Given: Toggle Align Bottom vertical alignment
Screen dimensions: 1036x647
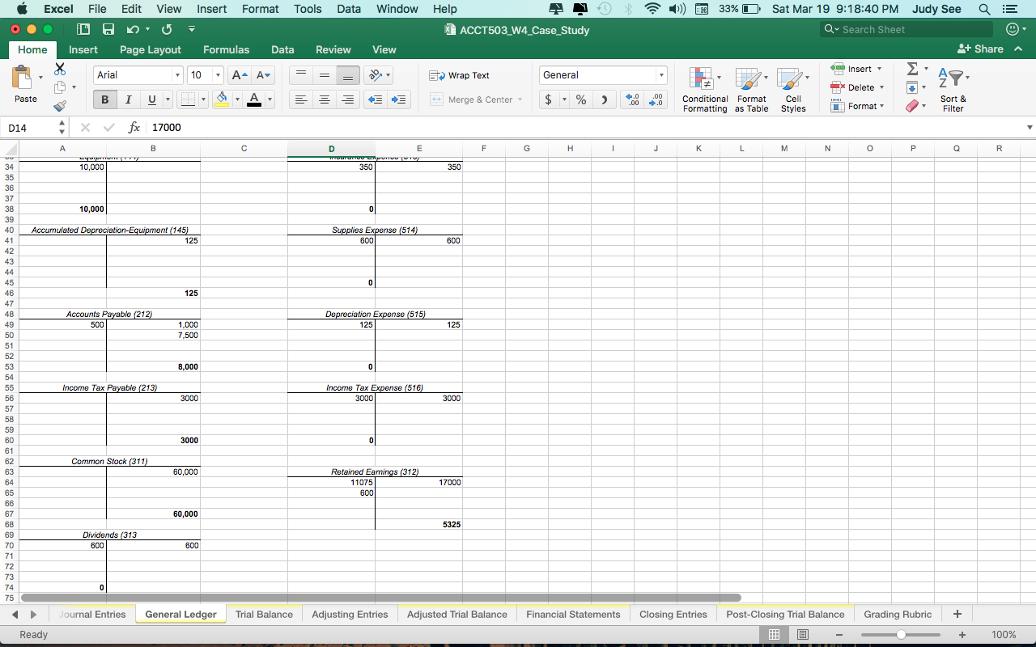Looking at the screenshot, I should pyautogui.click(x=348, y=75).
